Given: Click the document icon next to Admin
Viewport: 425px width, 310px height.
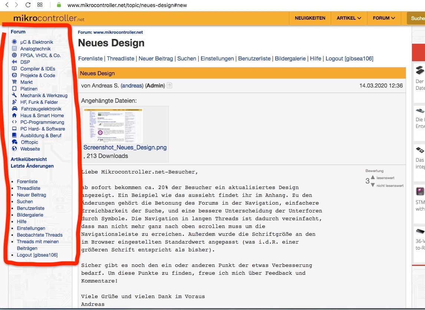Looking at the screenshot, I should click(169, 86).
